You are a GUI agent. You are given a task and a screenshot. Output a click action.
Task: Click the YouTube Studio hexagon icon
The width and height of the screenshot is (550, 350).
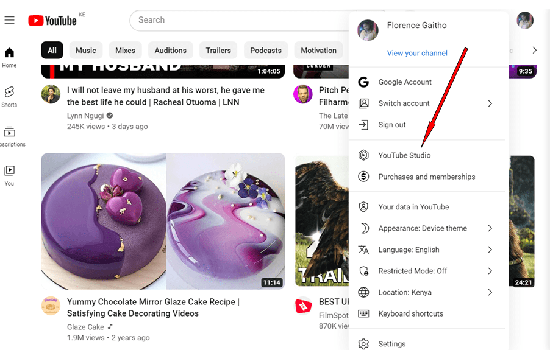(x=363, y=155)
